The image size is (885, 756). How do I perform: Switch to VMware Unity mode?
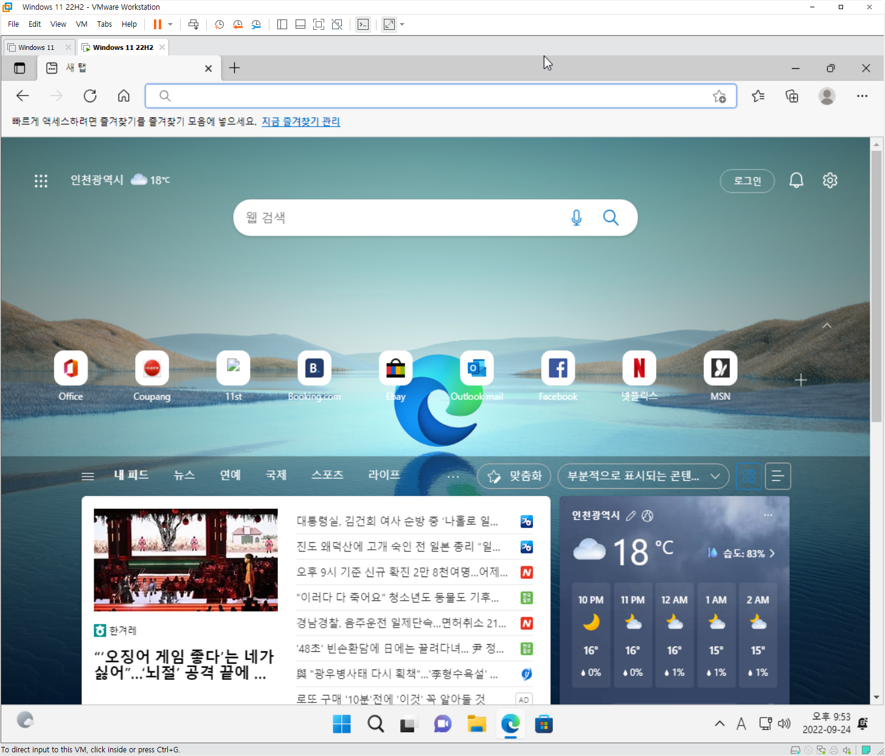[x=337, y=24]
